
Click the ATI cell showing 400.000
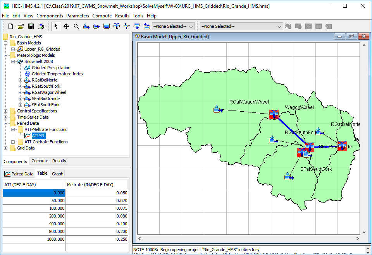[34, 224]
